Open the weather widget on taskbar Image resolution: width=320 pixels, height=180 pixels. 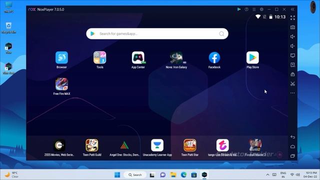pos(11,174)
